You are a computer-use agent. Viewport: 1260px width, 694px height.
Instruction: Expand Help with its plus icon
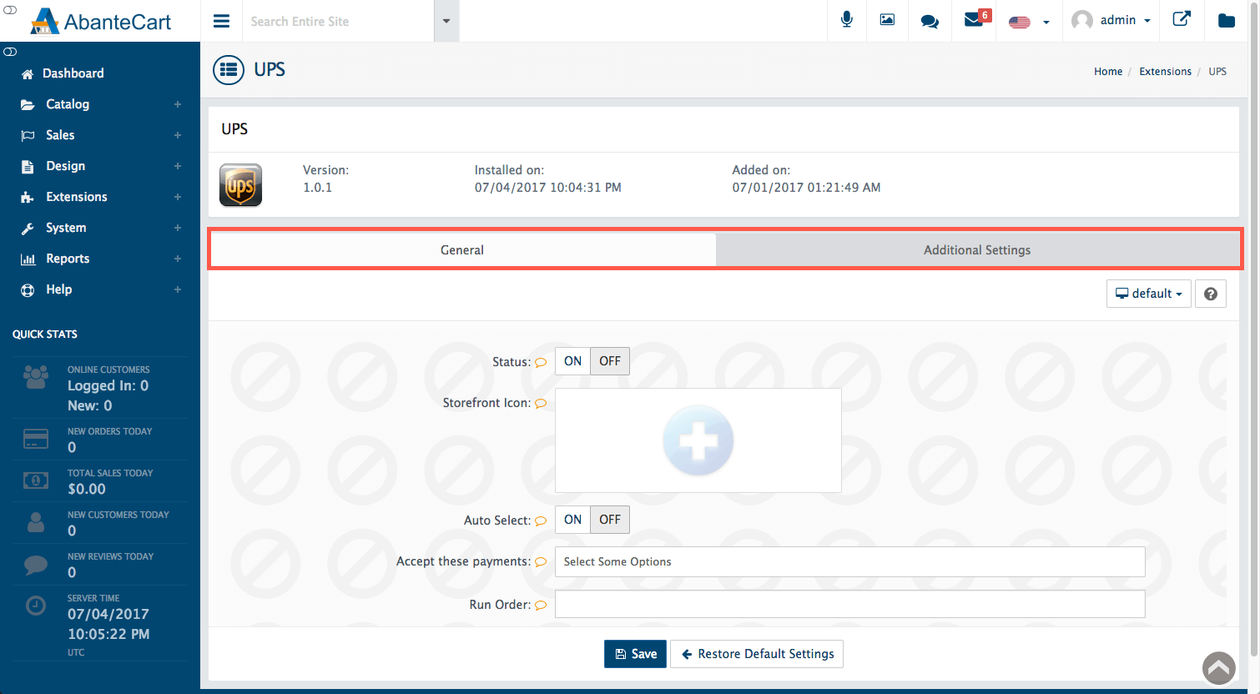(x=178, y=289)
